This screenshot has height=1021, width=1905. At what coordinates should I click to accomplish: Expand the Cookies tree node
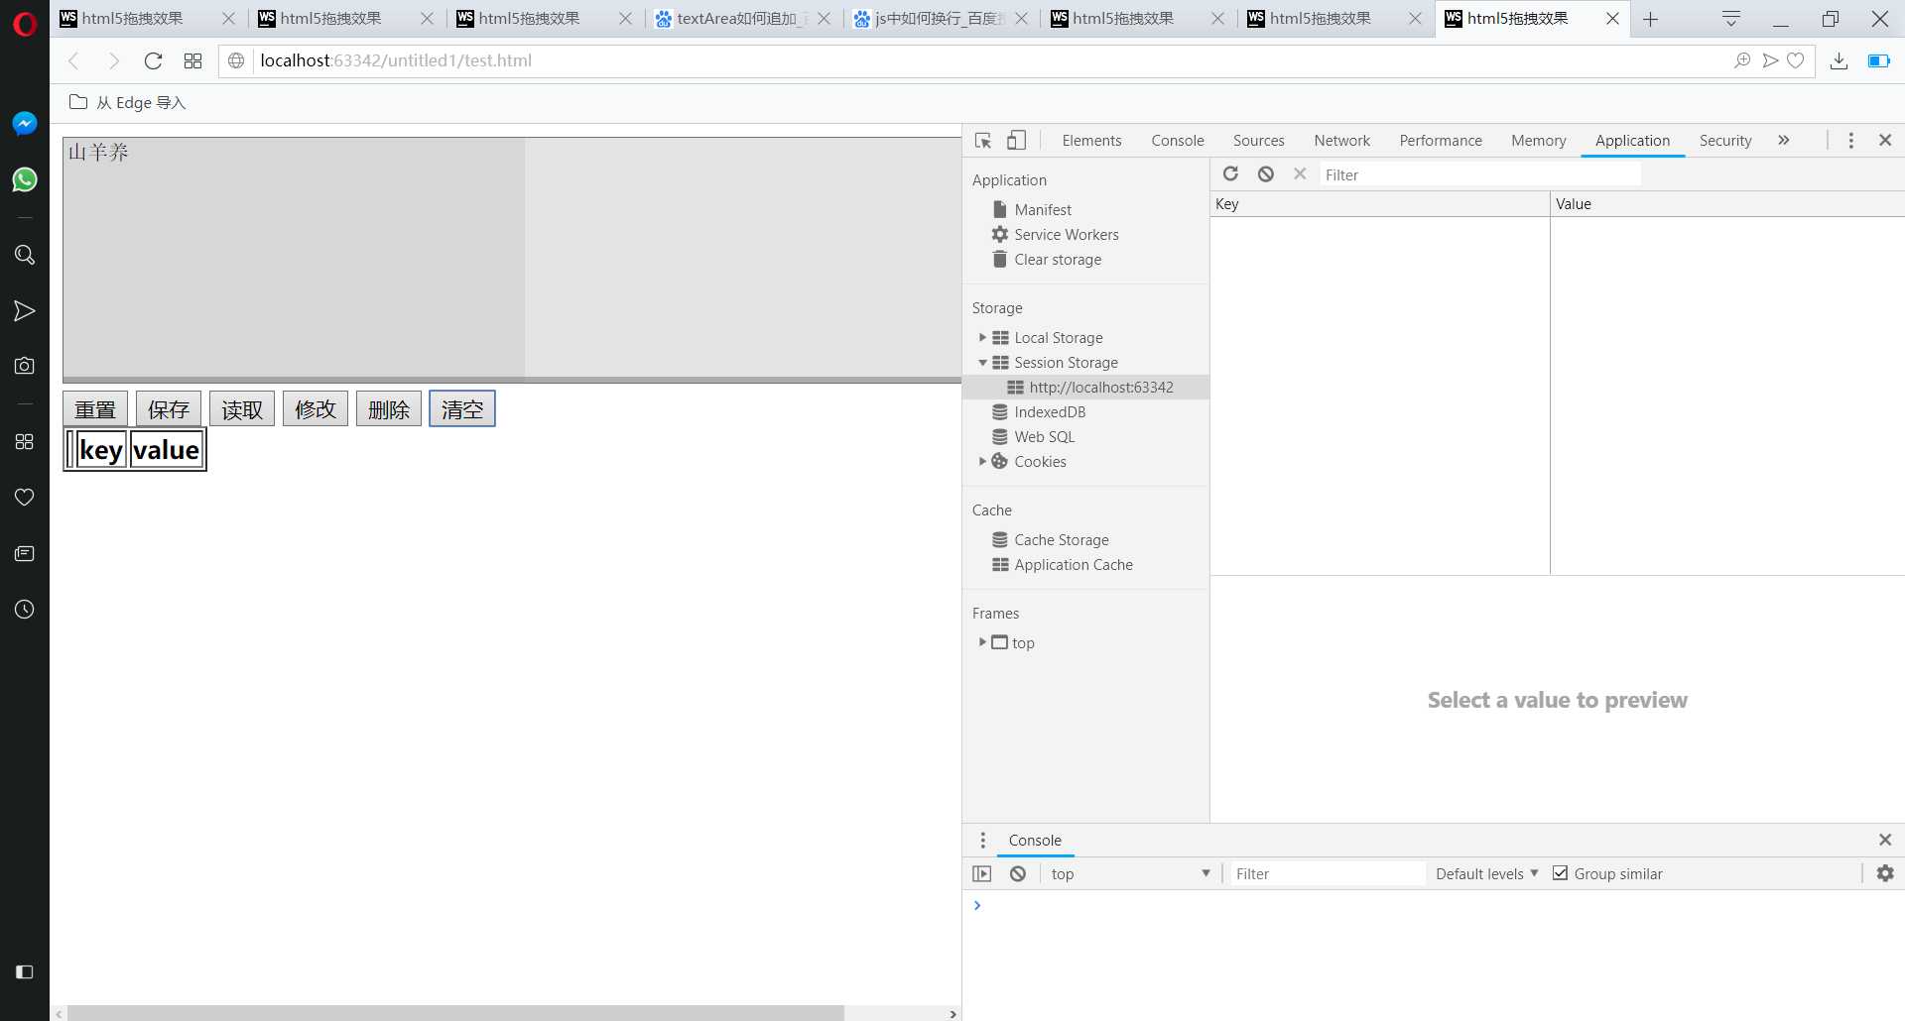tap(982, 461)
